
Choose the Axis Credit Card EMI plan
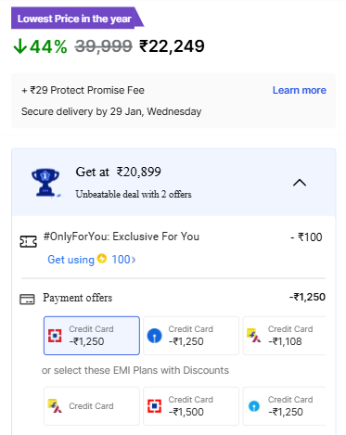(92, 406)
